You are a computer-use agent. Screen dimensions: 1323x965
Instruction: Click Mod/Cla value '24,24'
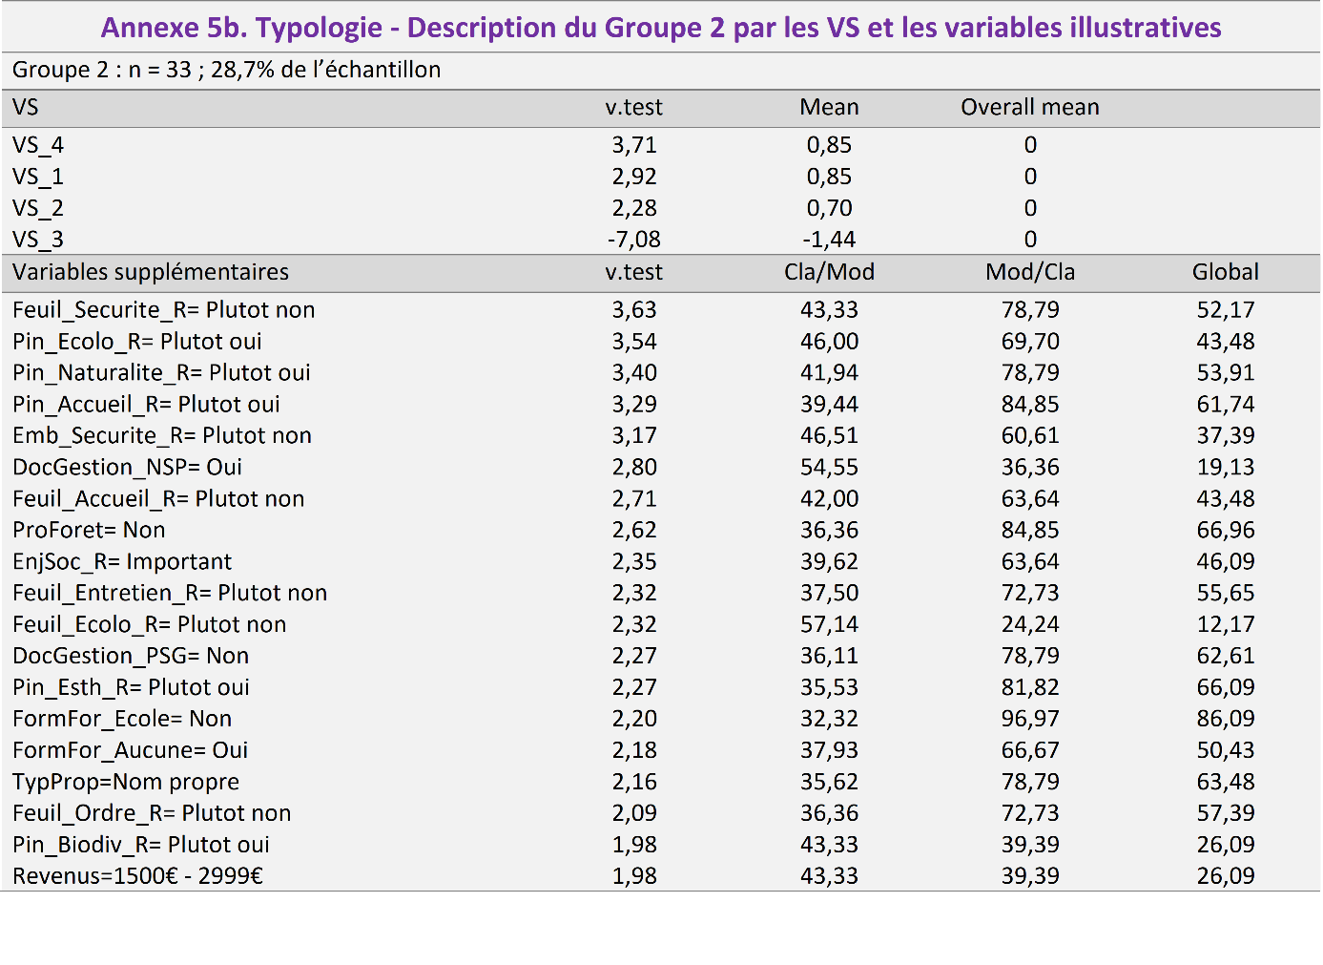click(1030, 625)
